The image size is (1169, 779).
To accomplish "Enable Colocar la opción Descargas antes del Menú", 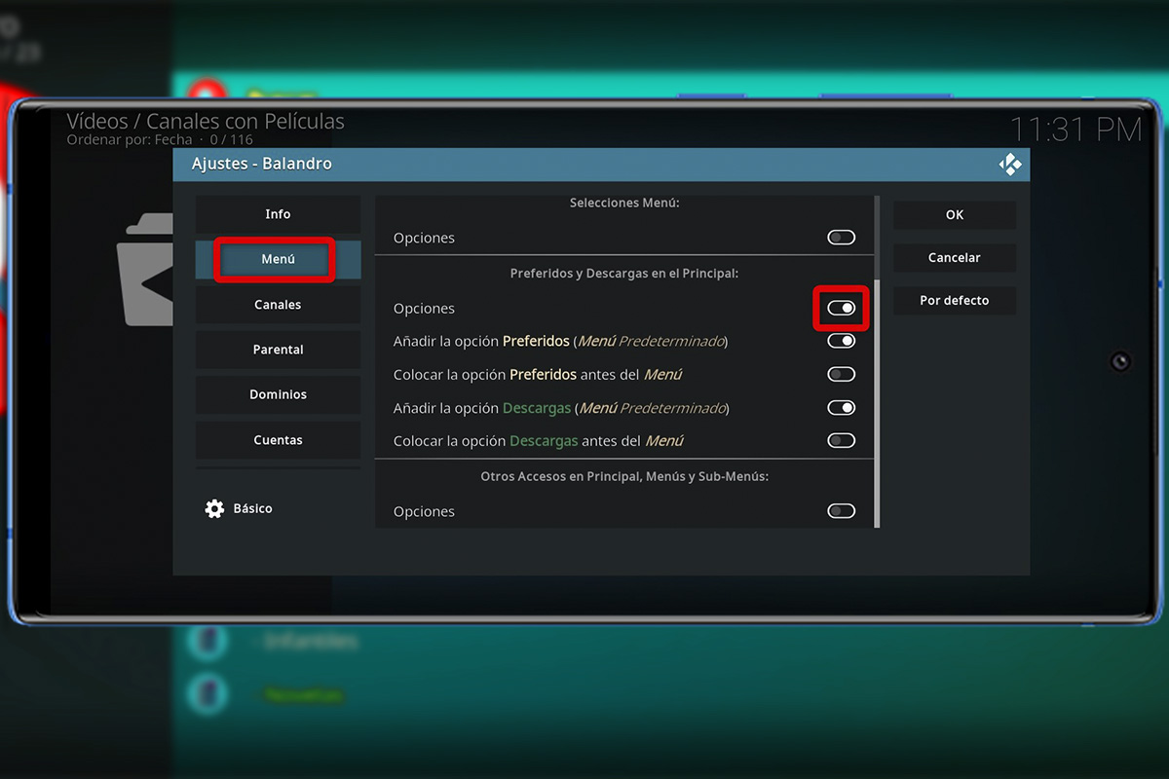I will (840, 440).
